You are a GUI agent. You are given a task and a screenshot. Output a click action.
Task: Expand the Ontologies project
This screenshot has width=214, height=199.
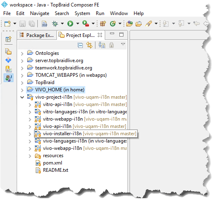pos(22,54)
